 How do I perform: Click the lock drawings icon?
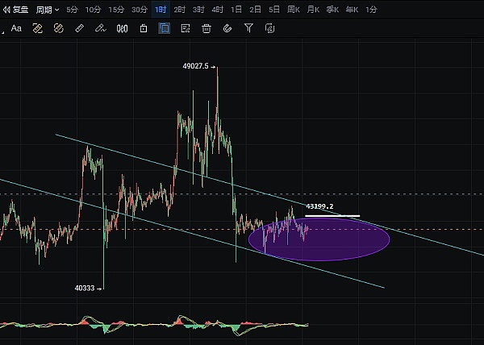click(x=143, y=28)
